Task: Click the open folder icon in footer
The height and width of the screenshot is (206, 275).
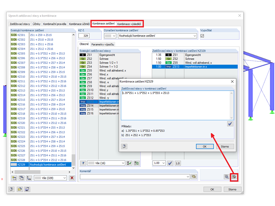Action: click(20, 189)
